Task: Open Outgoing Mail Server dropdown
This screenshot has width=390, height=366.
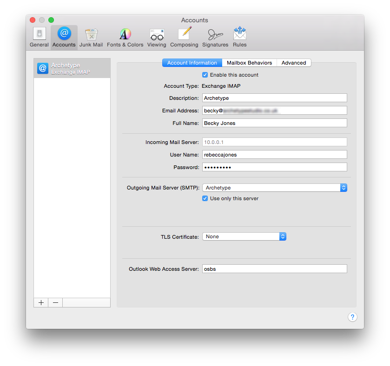Action: (x=275, y=188)
